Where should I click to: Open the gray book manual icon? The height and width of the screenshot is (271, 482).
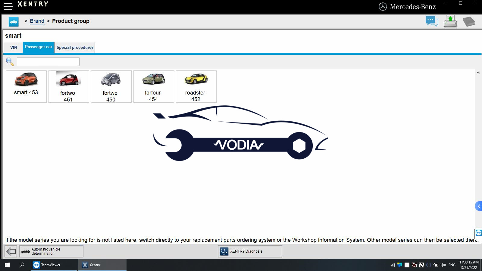click(x=469, y=22)
